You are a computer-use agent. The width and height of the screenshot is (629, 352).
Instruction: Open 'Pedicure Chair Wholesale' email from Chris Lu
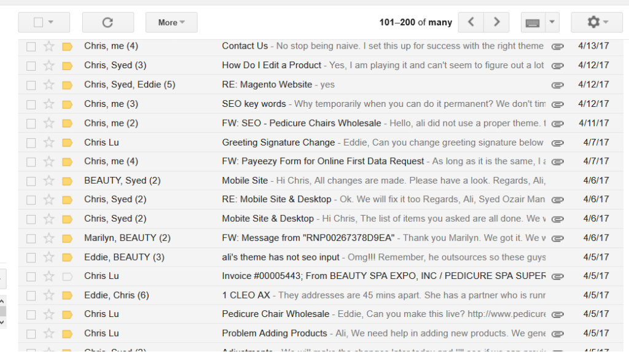click(276, 314)
